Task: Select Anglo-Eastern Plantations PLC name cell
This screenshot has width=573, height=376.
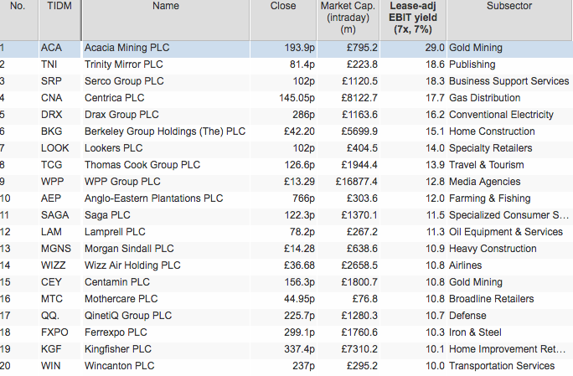Action: point(153,198)
